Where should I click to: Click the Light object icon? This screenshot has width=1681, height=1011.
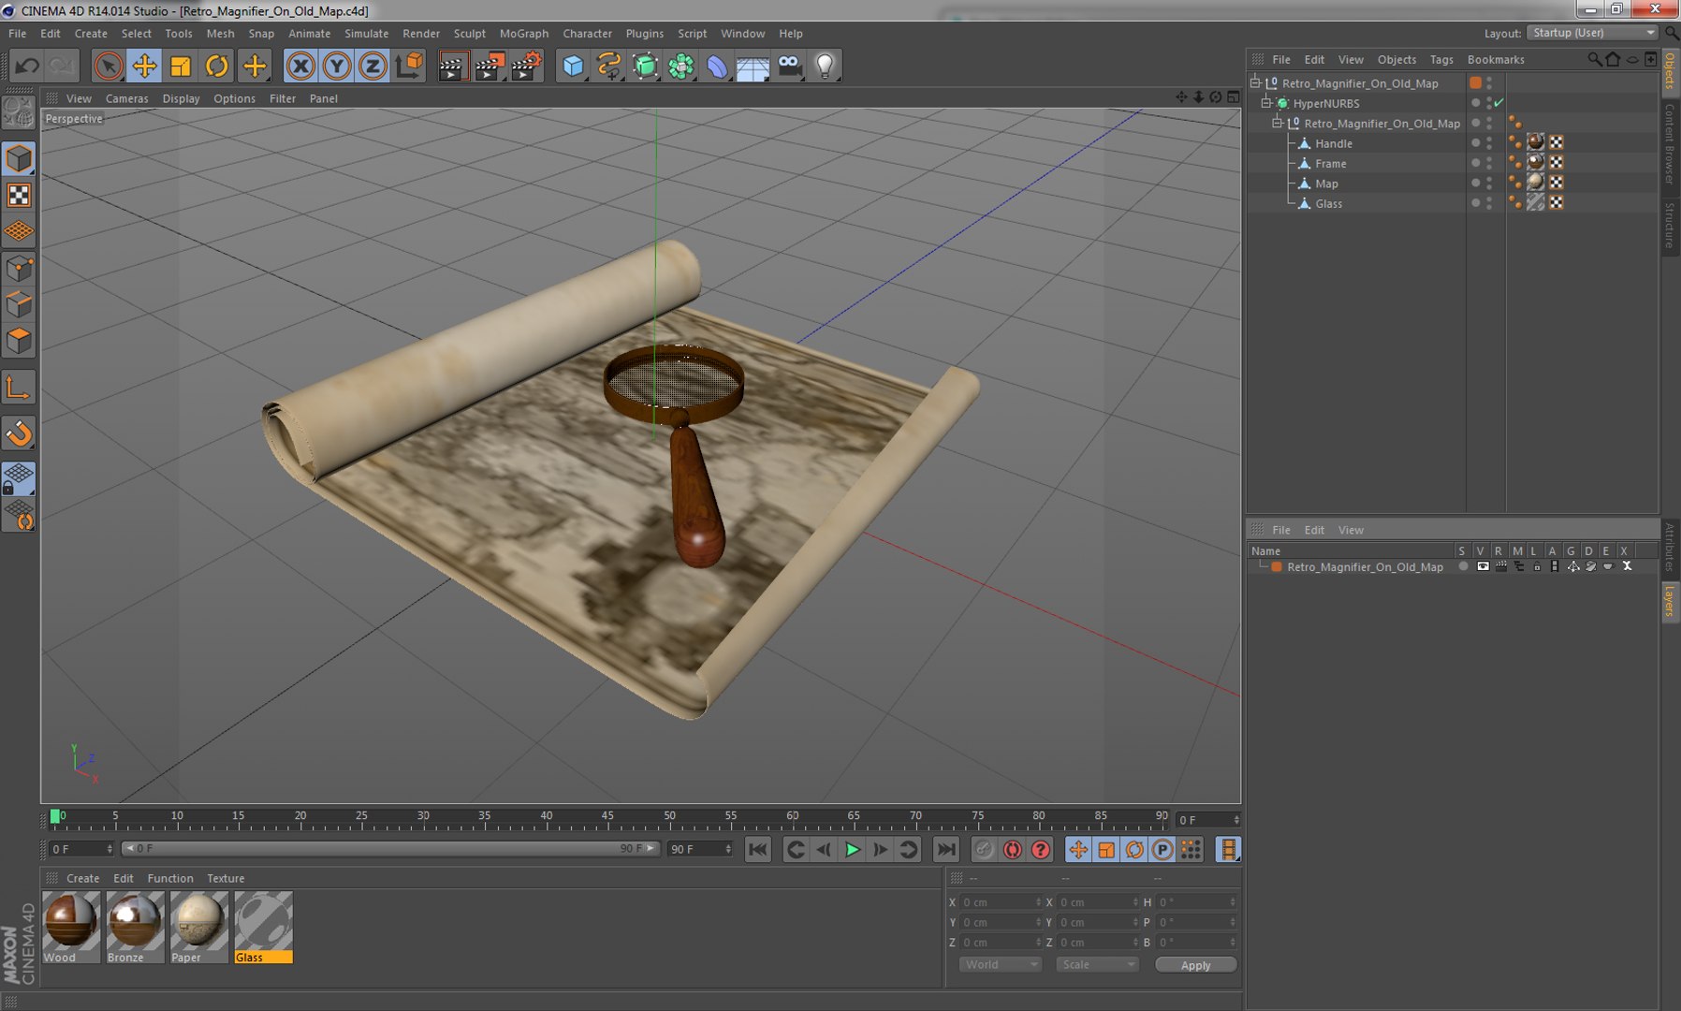[825, 66]
